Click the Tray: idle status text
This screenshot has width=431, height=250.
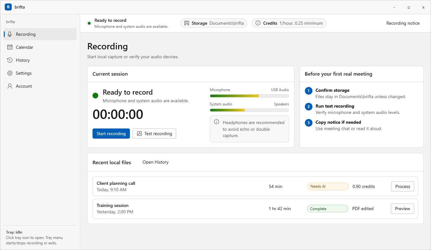coord(14,232)
